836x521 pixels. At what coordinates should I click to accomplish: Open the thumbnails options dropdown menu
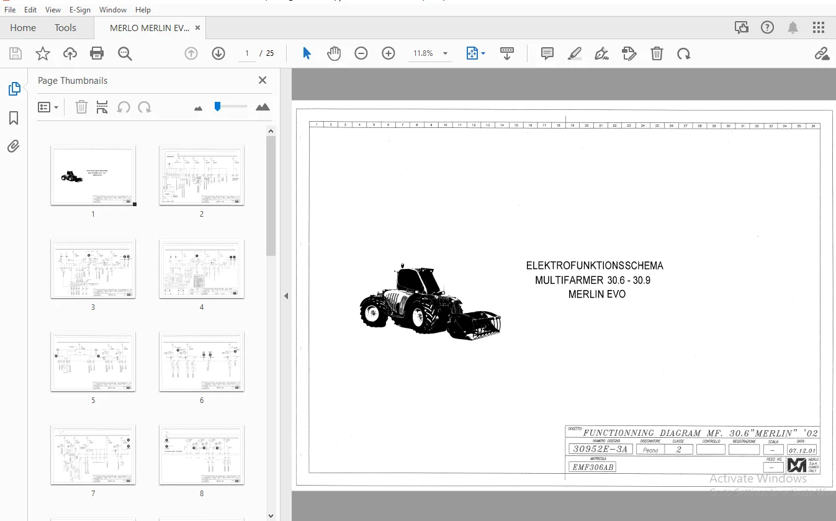pos(48,107)
